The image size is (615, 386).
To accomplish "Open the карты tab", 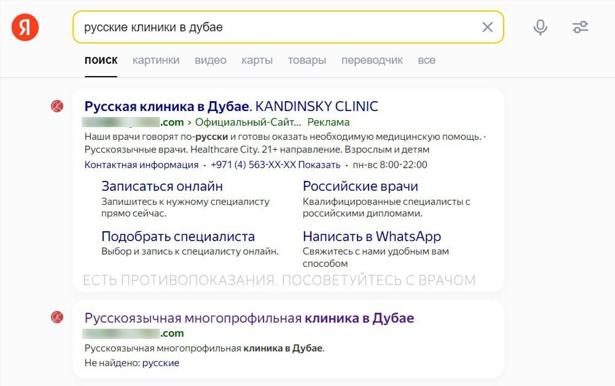I will (257, 60).
